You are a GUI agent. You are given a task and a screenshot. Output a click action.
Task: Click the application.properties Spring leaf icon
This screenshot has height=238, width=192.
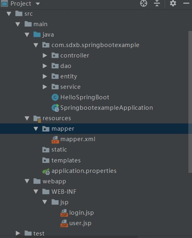click(x=46, y=171)
